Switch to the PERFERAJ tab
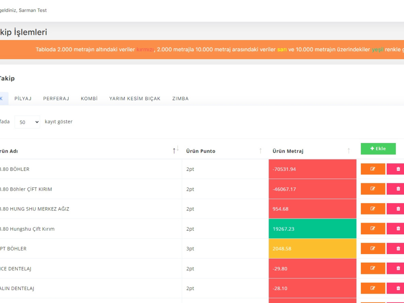The image size is (404, 303). coord(56,99)
